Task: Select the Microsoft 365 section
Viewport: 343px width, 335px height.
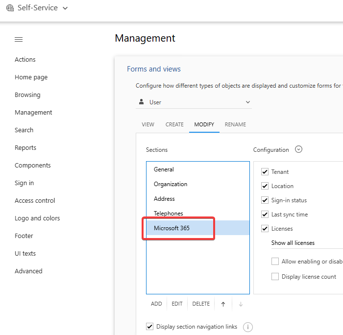Action: pos(198,228)
